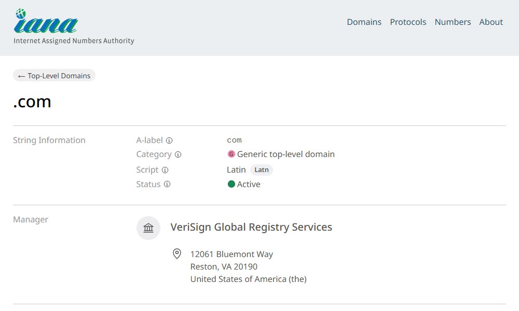
Task: Open the Domains menu
Action: tap(364, 22)
